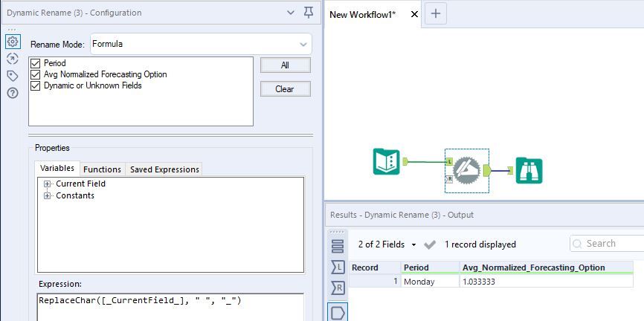Screen dimensions: 644x321
Task: Open the Rename Mode dropdown
Action: click(201, 44)
